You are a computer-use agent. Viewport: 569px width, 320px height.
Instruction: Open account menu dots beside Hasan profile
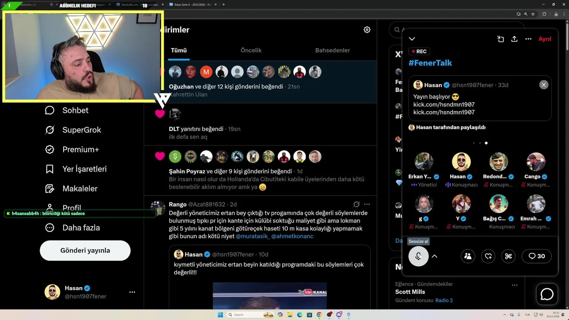point(132,292)
